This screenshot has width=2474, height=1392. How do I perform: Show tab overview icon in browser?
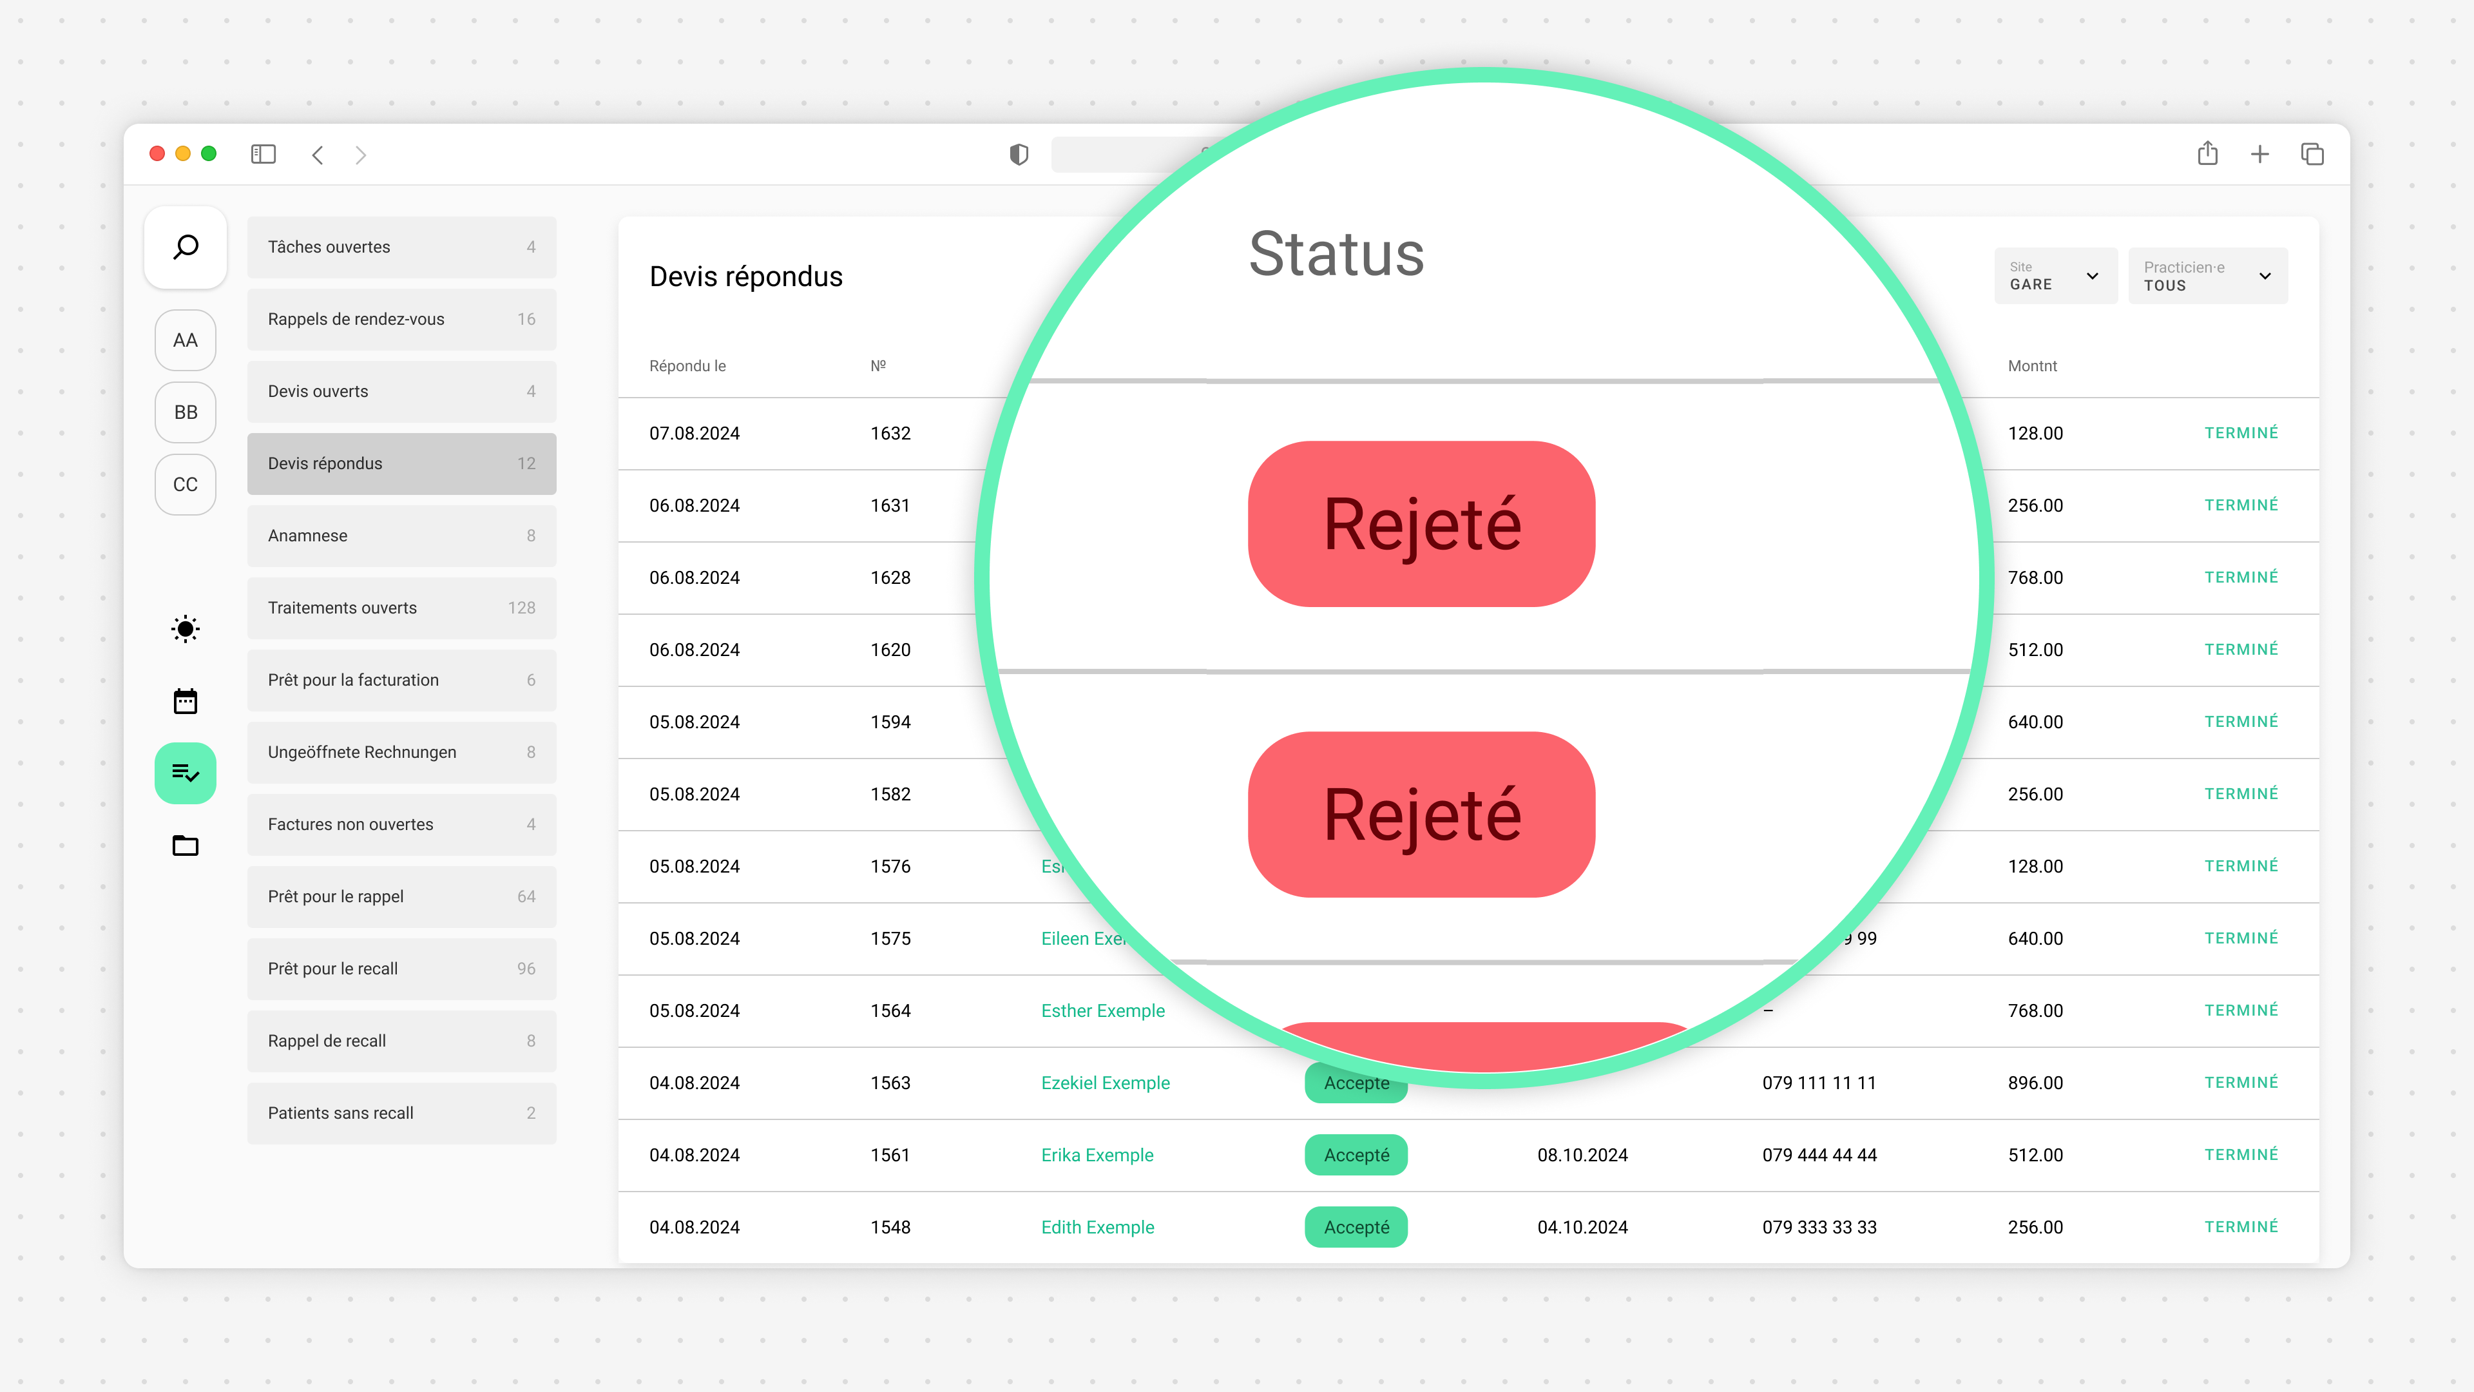point(2313,155)
